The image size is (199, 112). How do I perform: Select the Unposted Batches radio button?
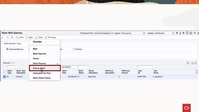point(7,49)
